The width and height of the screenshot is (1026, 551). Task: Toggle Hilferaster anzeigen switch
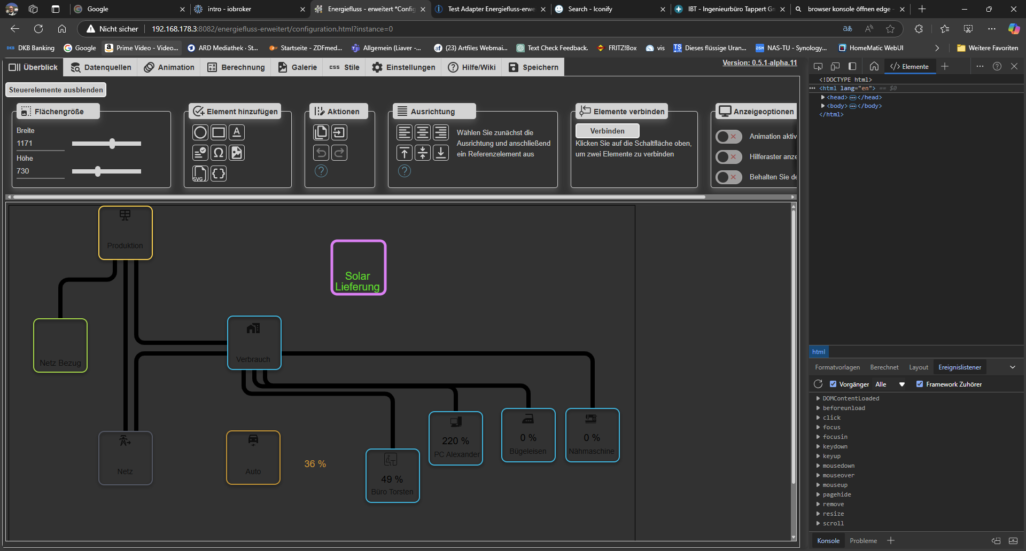coord(729,157)
